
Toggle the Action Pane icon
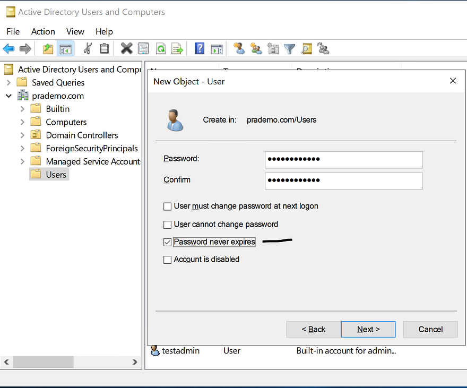(x=217, y=48)
